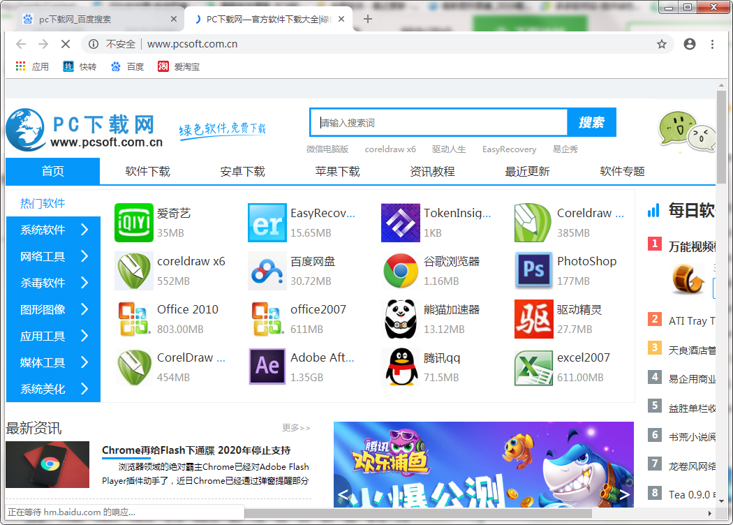
Task: Open the 应用 apps bookmark
Action: (32, 66)
